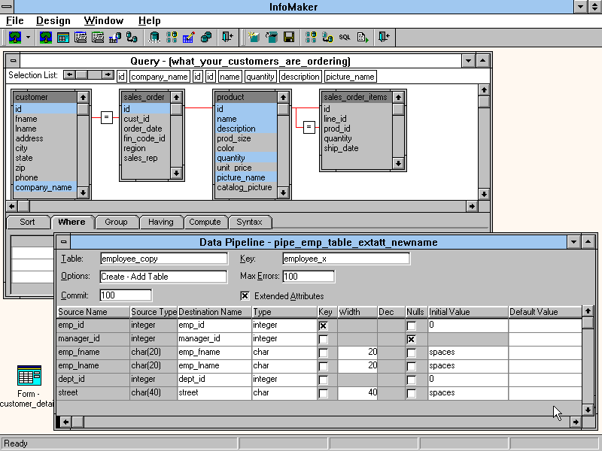The width and height of the screenshot is (602, 451).
Task: Open the Query window control menu box
Action: [x=13, y=61]
